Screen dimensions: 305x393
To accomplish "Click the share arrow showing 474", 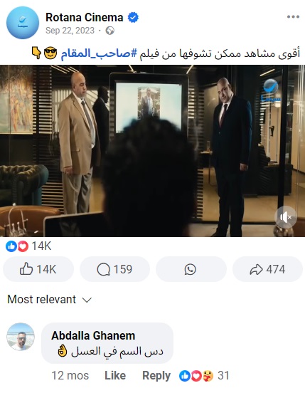I will coord(267,269).
